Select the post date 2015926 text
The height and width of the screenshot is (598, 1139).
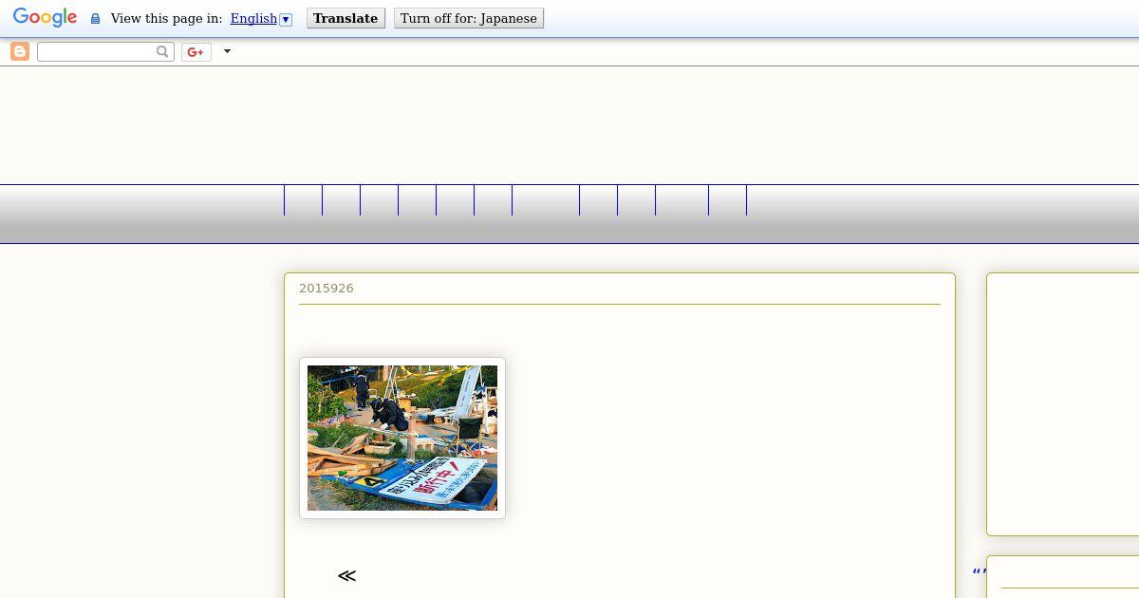pos(327,289)
